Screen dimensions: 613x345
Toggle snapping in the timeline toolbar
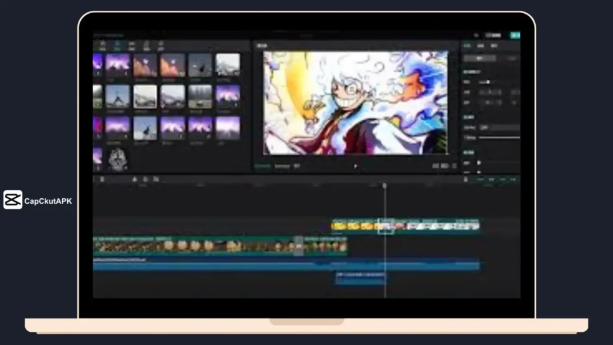pyautogui.click(x=465, y=179)
